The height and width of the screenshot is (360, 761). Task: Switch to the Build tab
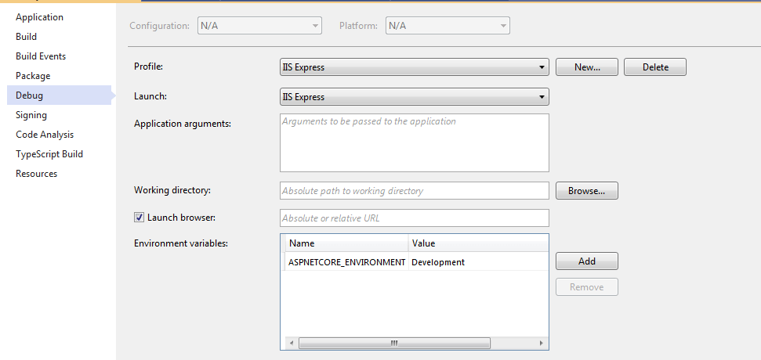[26, 37]
